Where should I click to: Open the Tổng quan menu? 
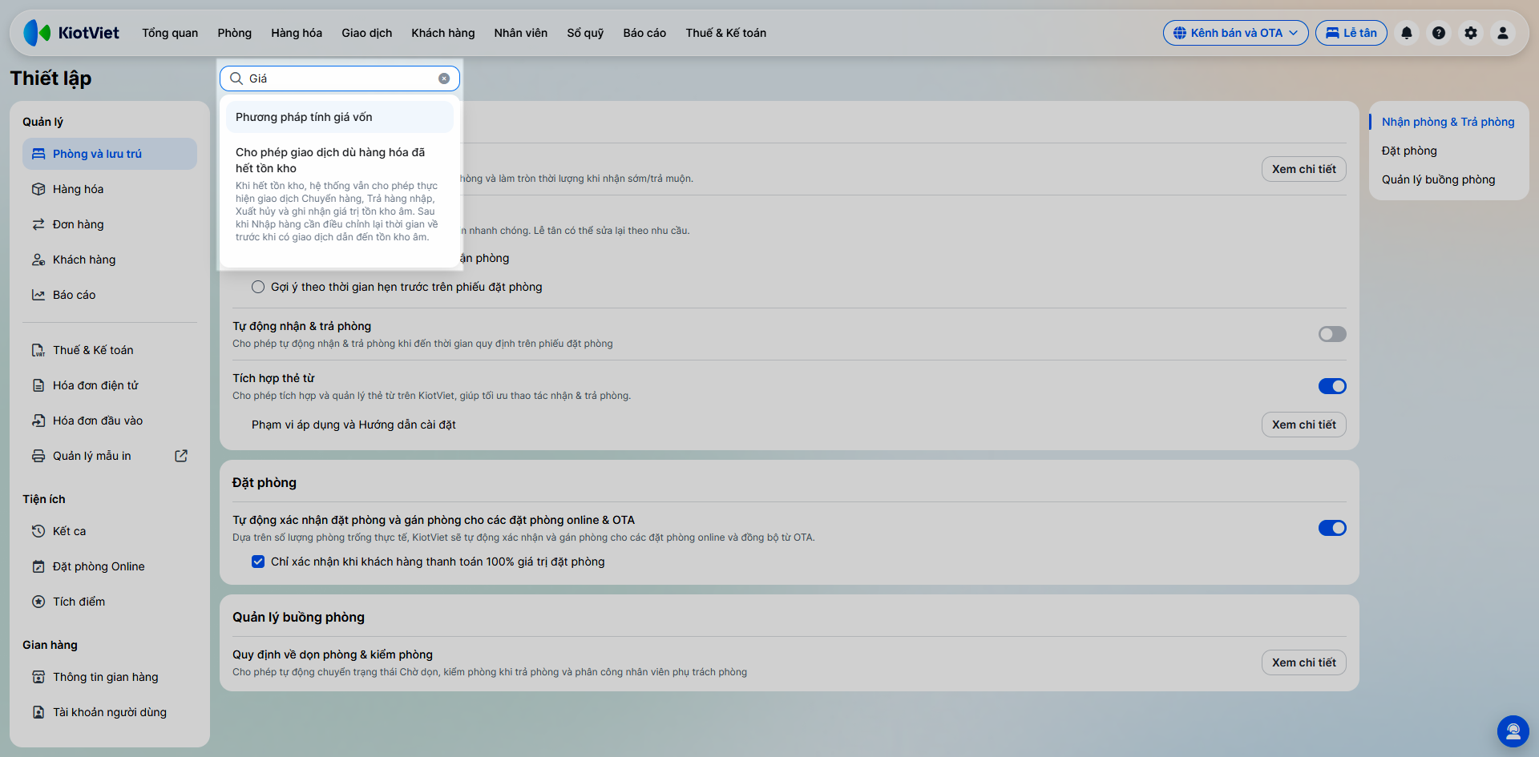point(170,33)
